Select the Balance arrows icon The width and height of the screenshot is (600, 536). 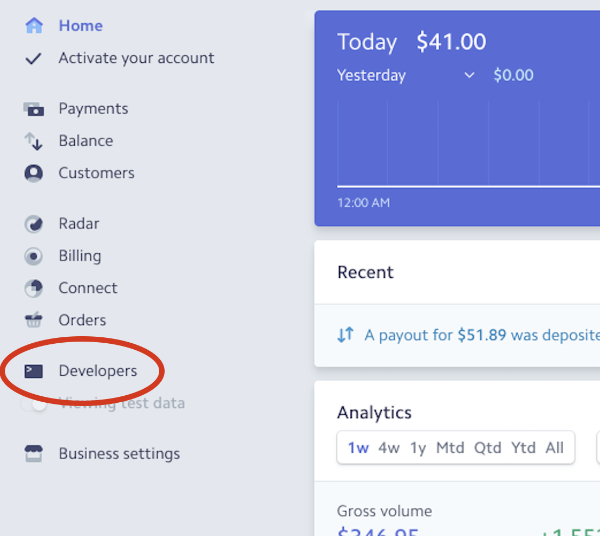tap(34, 141)
